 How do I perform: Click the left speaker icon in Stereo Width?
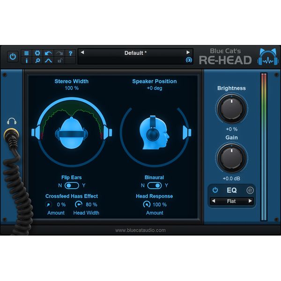[x=36, y=133]
